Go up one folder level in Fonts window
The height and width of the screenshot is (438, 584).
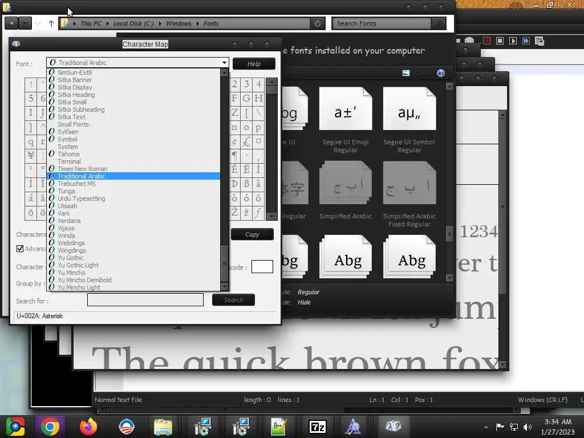click(51, 23)
